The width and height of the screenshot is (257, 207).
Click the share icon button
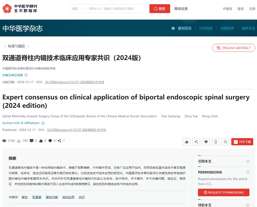[x=196, y=142]
